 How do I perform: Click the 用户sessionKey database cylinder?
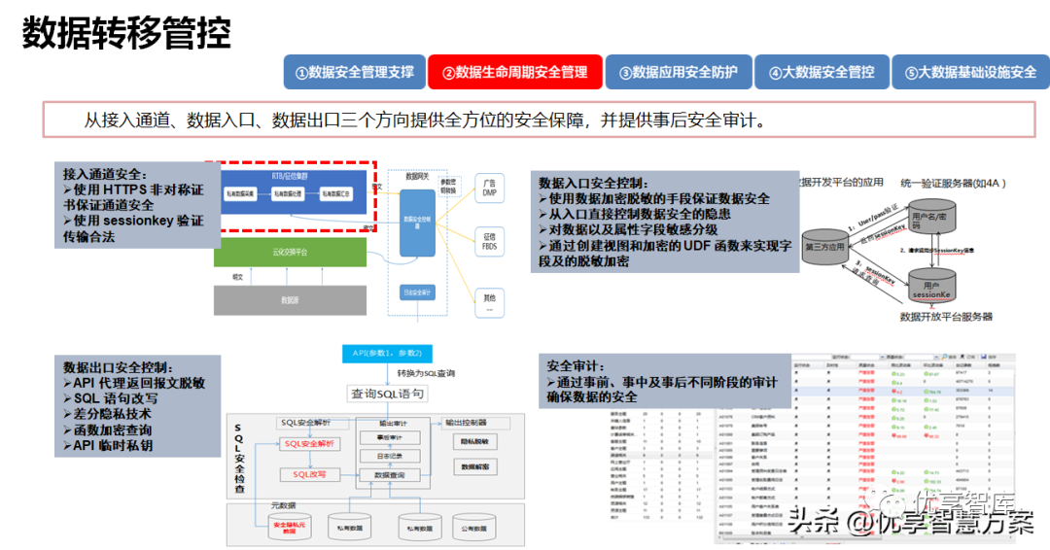click(930, 285)
